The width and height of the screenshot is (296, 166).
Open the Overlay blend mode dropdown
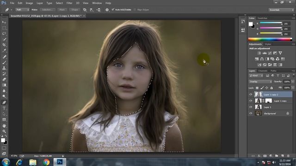(260, 82)
